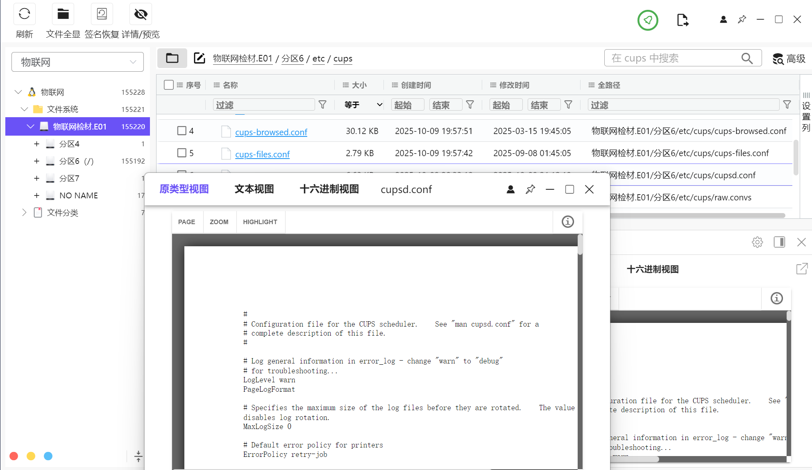812x470 pixels.
Task: Toggle the 详情/预览 eye icon
Action: [141, 14]
